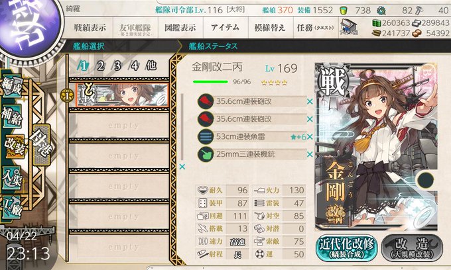Open the アイテム item menu
The image size is (451, 270).
tap(225, 28)
